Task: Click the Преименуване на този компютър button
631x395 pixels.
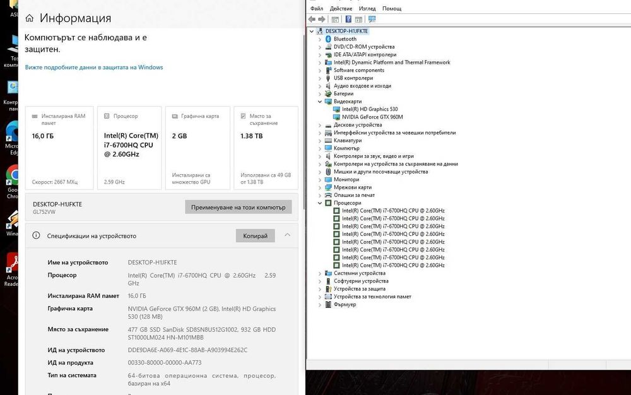Action: (239, 207)
